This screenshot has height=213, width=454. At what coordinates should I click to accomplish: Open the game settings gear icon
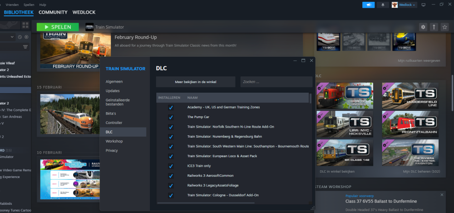coord(423,27)
